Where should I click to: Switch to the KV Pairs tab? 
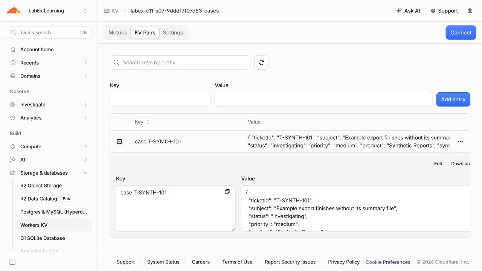tap(145, 33)
